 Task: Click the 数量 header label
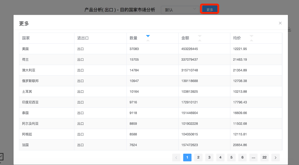click(x=133, y=38)
